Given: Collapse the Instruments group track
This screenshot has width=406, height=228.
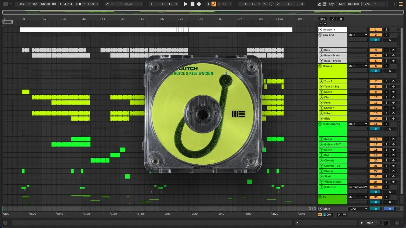Looking at the screenshot, I should pos(320,124).
